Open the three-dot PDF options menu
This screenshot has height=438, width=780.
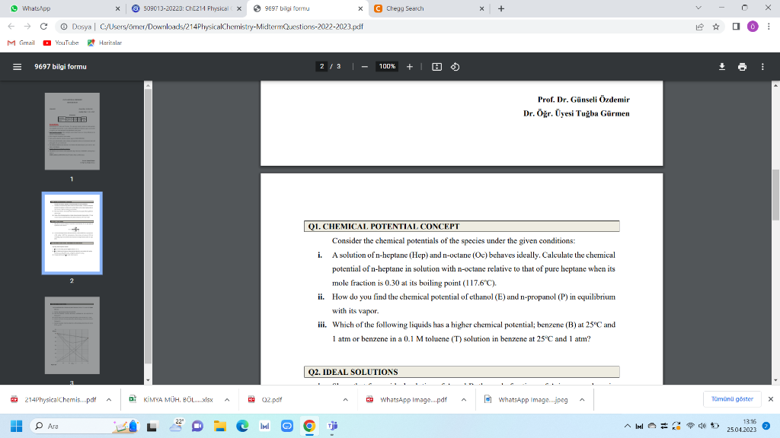point(762,66)
